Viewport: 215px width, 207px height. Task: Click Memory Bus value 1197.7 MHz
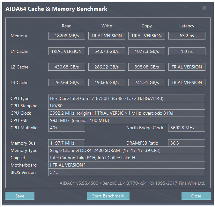tap(67, 143)
